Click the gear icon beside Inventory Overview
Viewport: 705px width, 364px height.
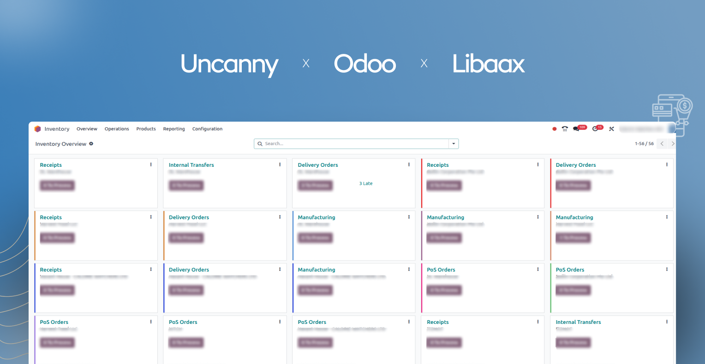91,144
